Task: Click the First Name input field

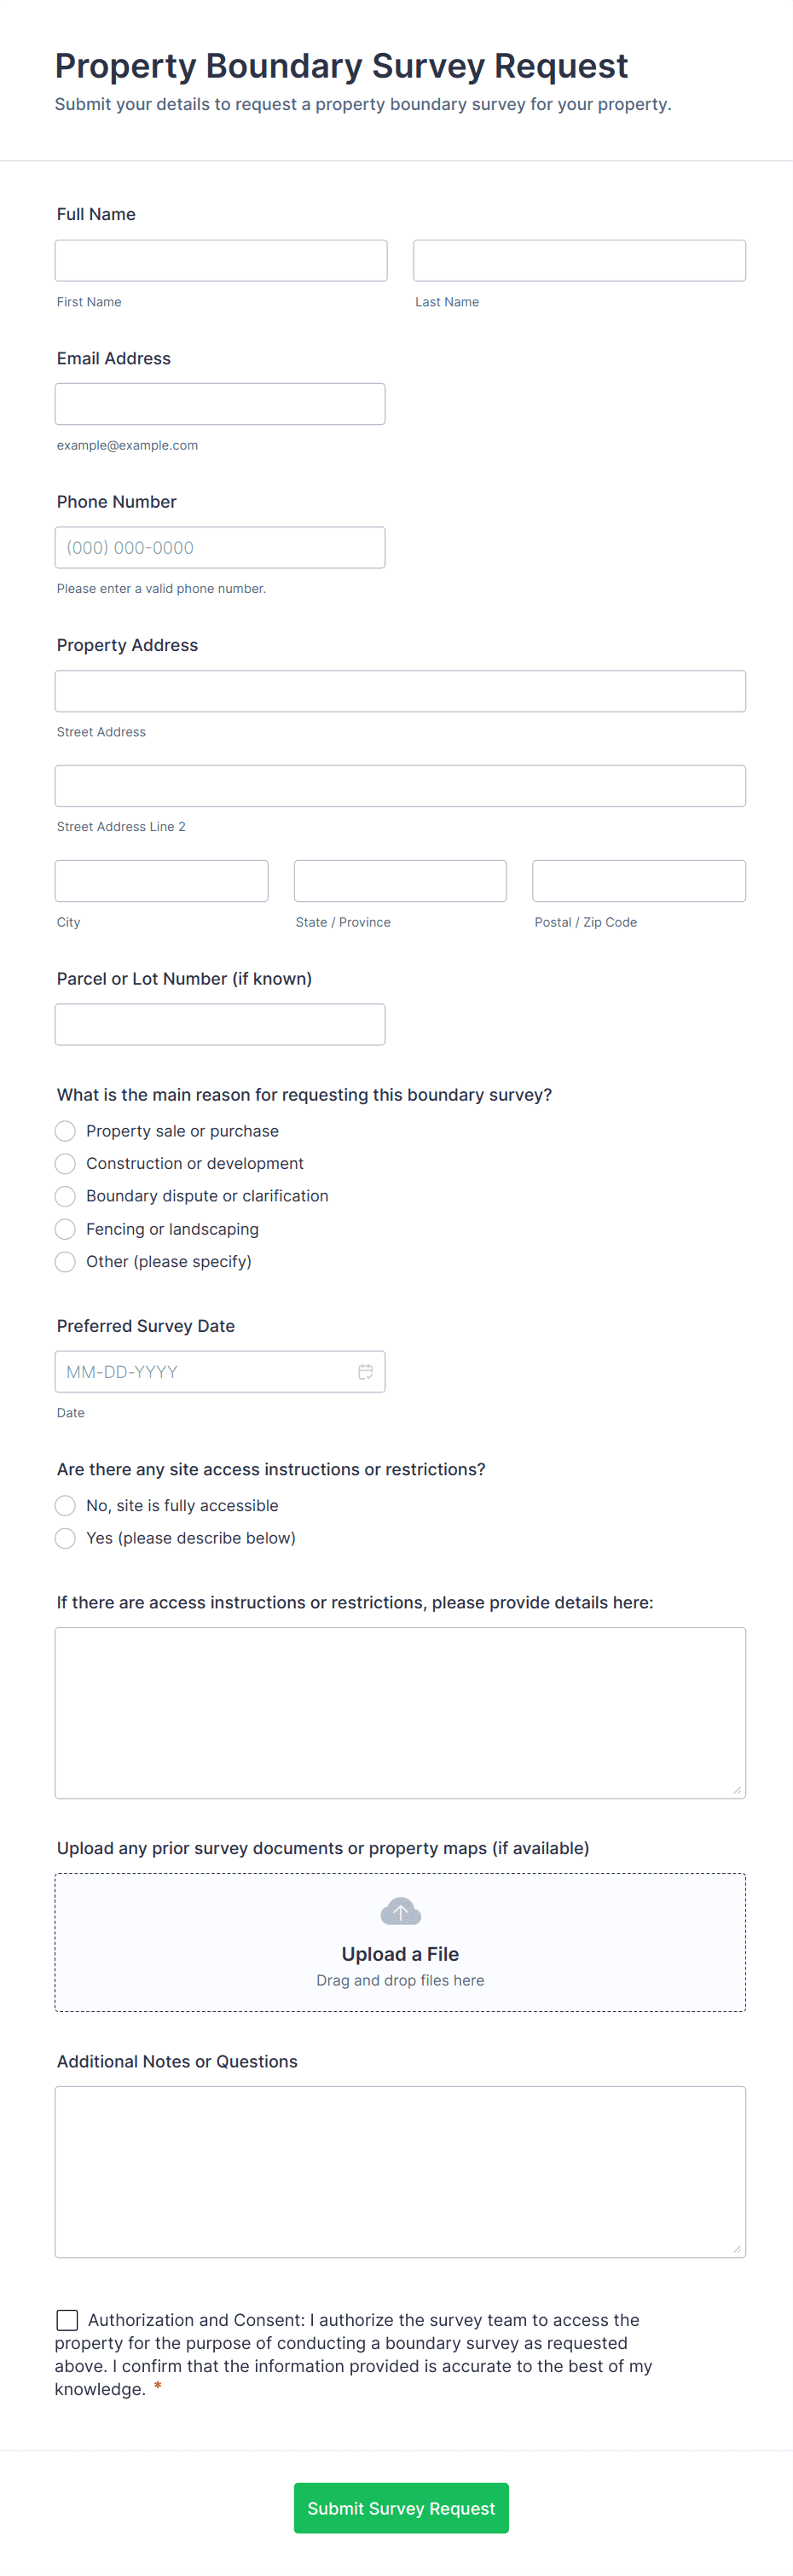Action: click(x=221, y=260)
